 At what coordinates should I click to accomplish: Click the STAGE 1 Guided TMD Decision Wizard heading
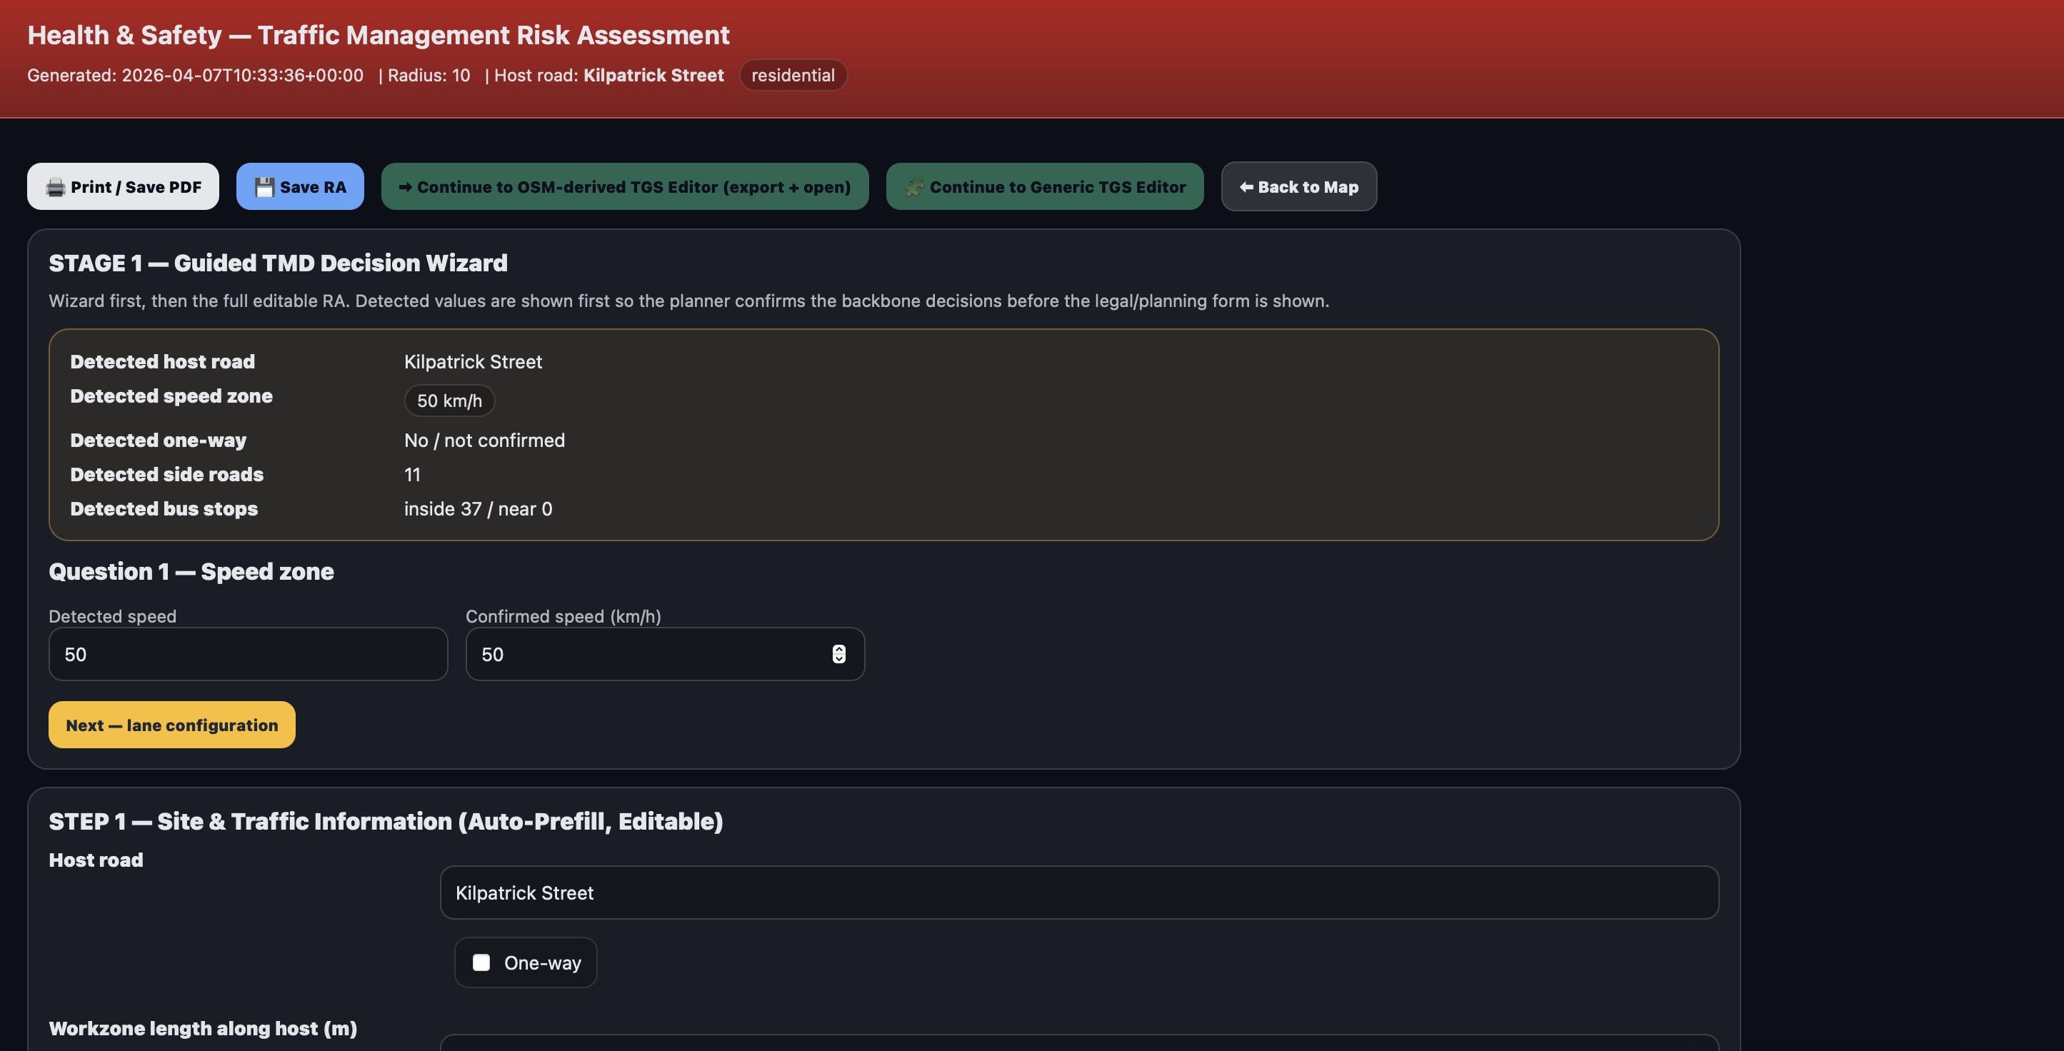(x=278, y=263)
